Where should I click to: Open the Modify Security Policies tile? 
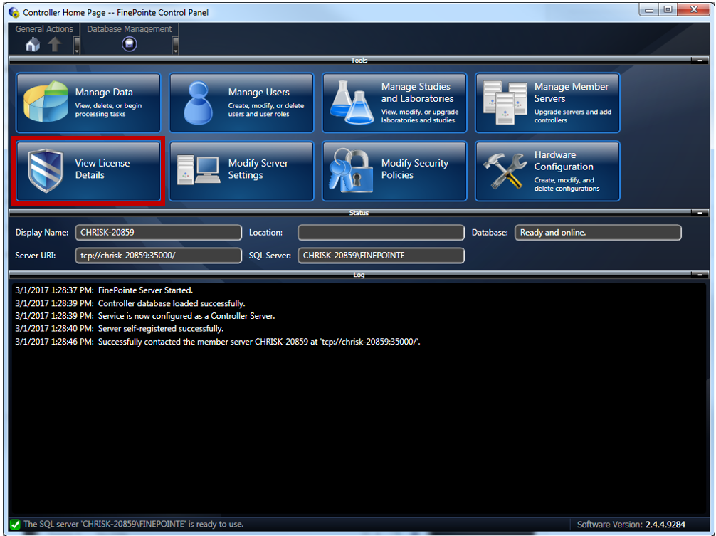394,171
